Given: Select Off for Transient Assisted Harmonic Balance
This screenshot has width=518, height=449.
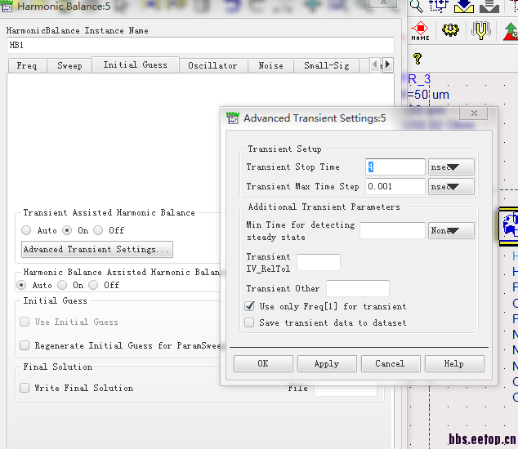Looking at the screenshot, I should (98, 230).
